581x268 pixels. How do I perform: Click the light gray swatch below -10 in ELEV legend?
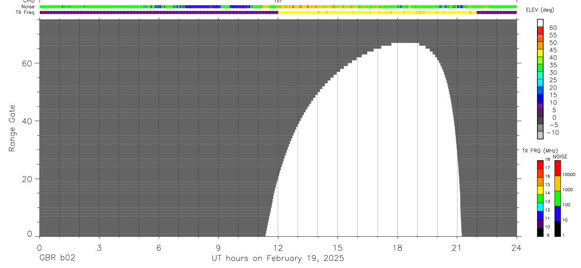point(540,135)
